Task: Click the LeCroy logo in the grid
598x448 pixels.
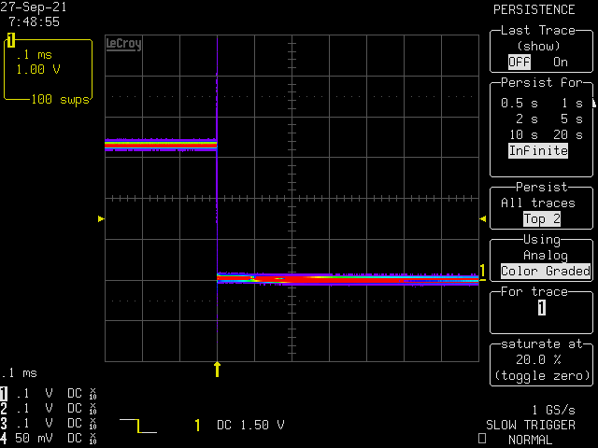Action: coord(123,44)
